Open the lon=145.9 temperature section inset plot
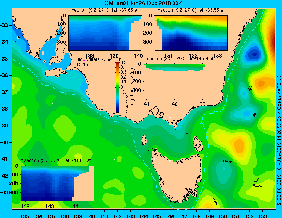 [x=180, y=82]
